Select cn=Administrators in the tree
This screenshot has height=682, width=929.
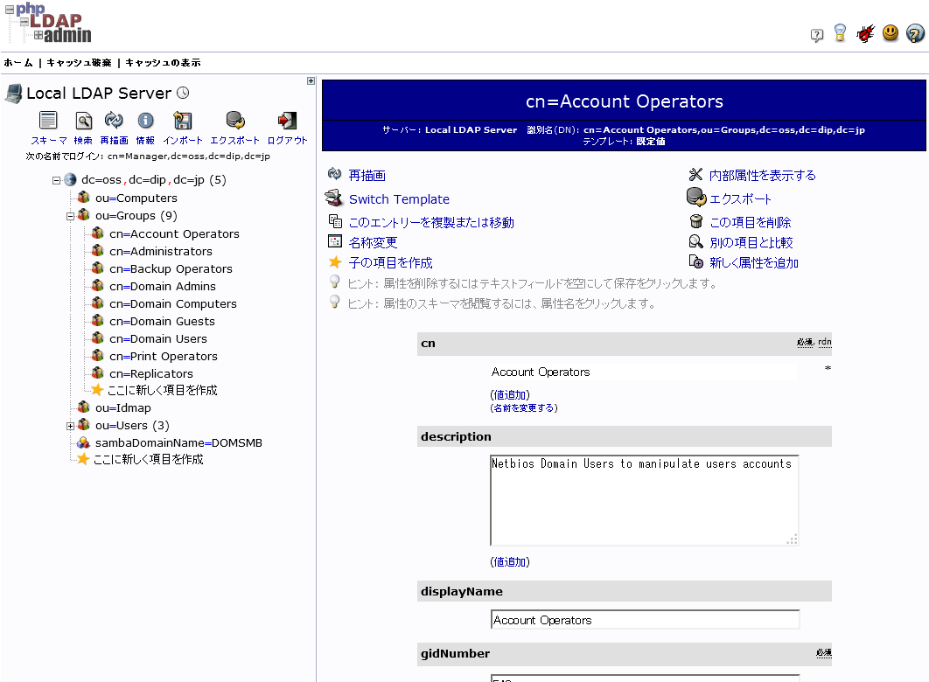coord(161,251)
